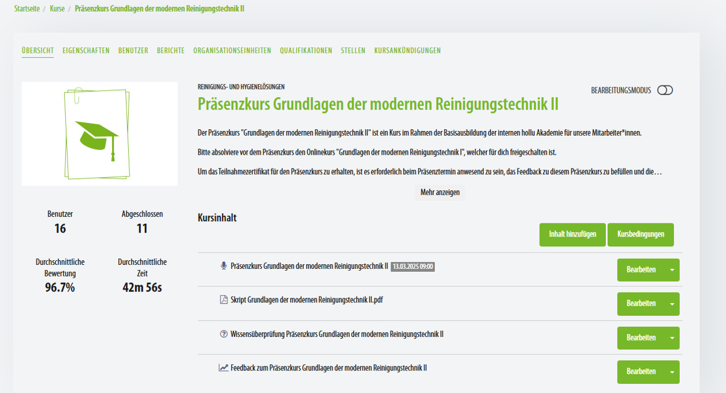Click the microphone icon beside Präsenzkurs item
Screen dimensions: 726x393
coord(224,266)
